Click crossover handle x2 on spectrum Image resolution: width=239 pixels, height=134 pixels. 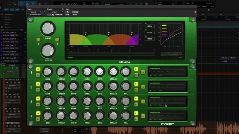click(x=109, y=34)
